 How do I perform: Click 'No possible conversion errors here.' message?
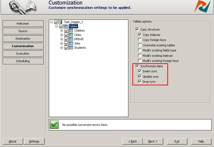pos(85,125)
